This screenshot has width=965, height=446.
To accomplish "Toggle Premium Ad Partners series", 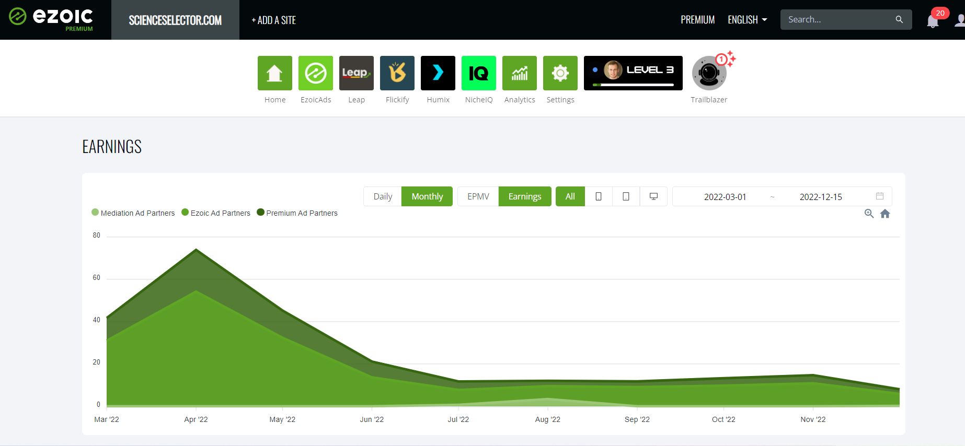I will click(x=297, y=213).
